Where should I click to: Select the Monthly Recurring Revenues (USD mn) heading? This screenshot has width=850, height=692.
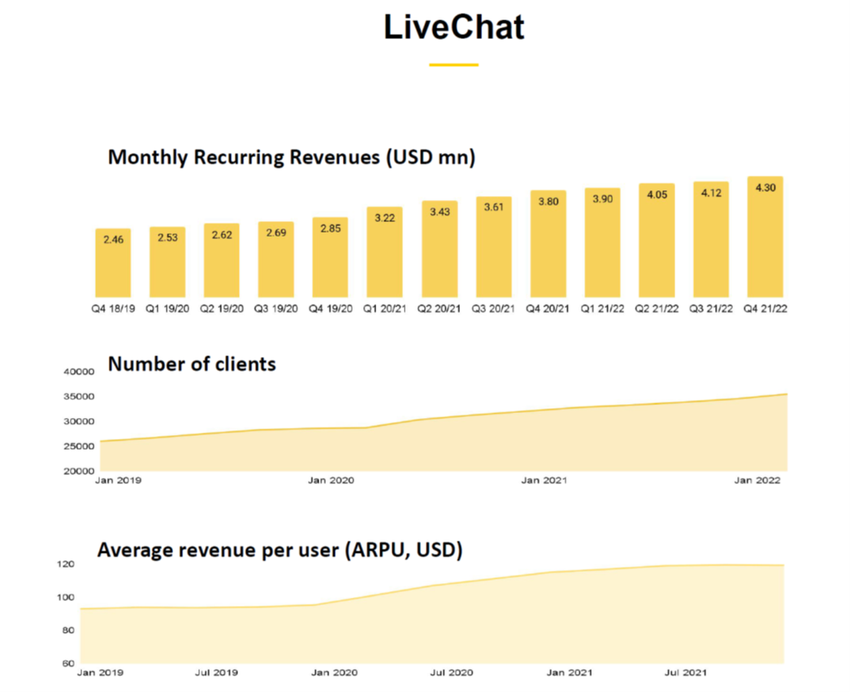click(x=292, y=157)
